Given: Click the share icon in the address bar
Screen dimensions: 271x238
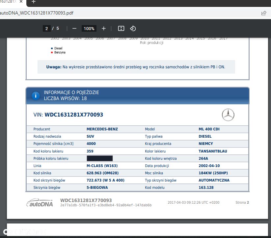Looking at the screenshot, I should (x=263, y=13).
